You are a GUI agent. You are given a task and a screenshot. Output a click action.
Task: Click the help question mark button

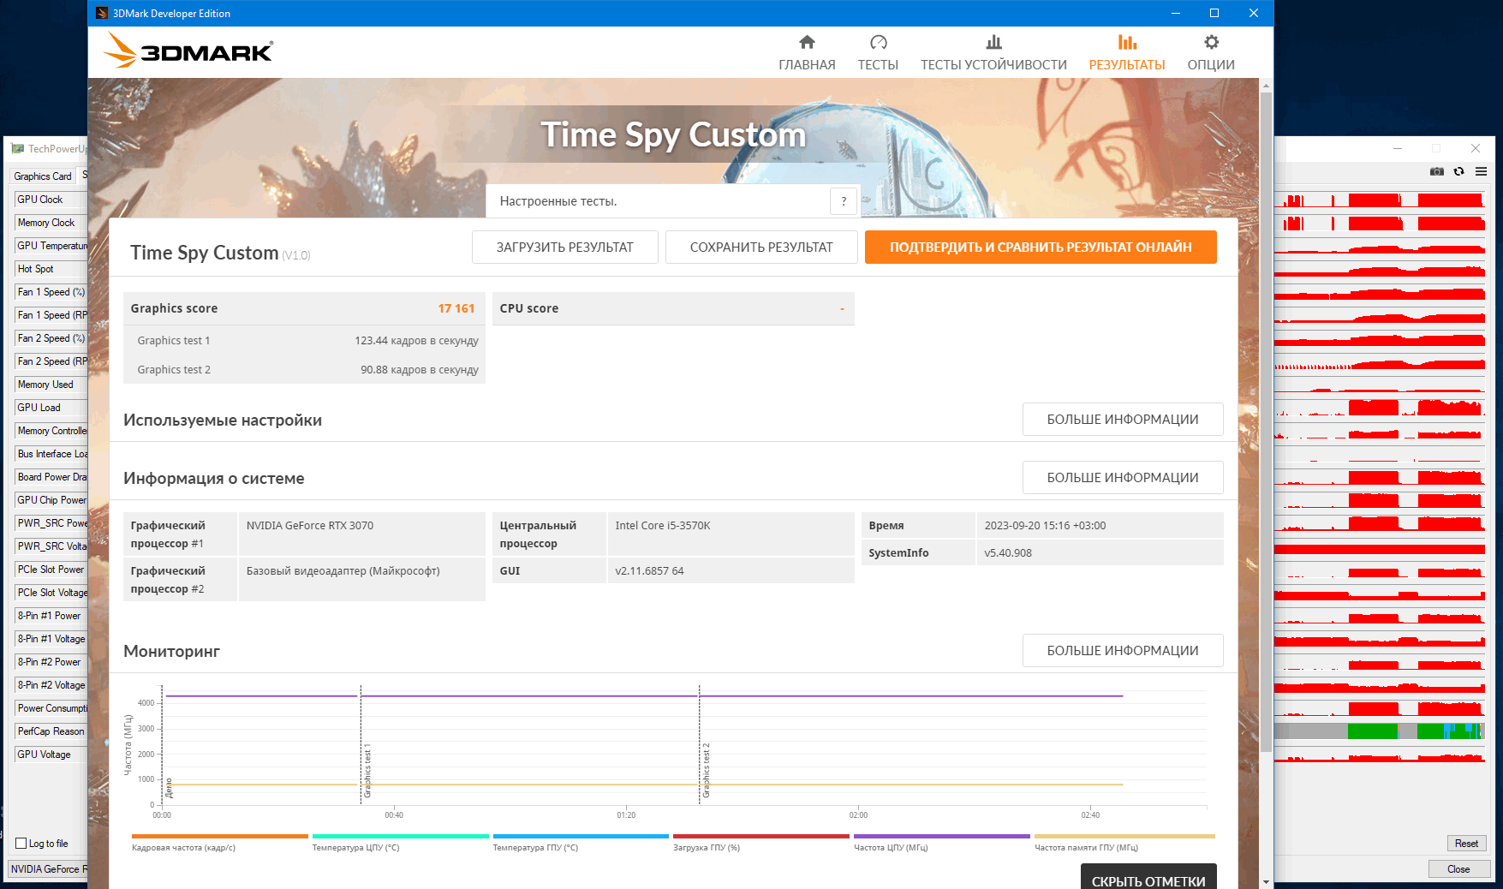click(x=844, y=201)
